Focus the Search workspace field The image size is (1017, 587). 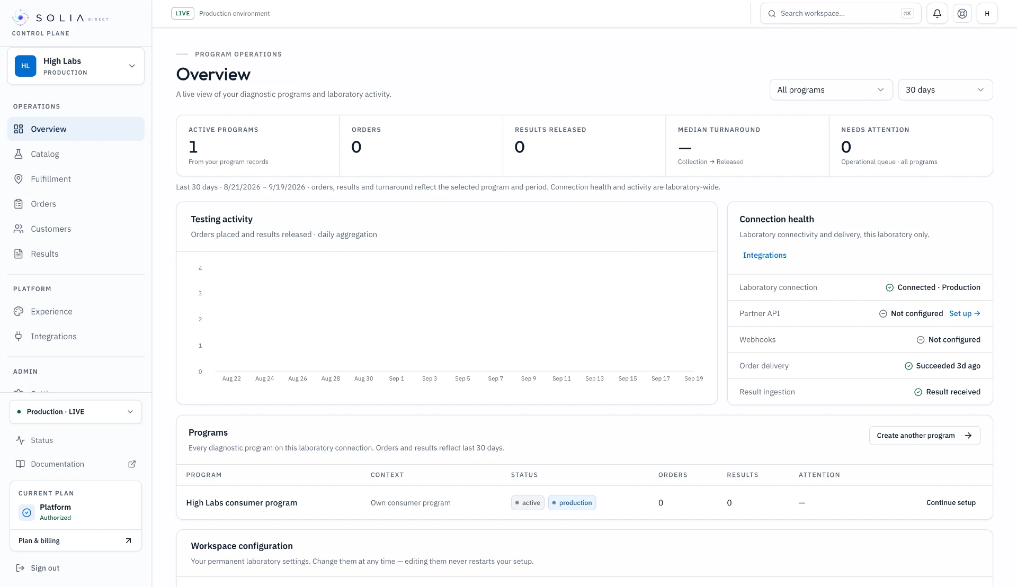coord(841,14)
